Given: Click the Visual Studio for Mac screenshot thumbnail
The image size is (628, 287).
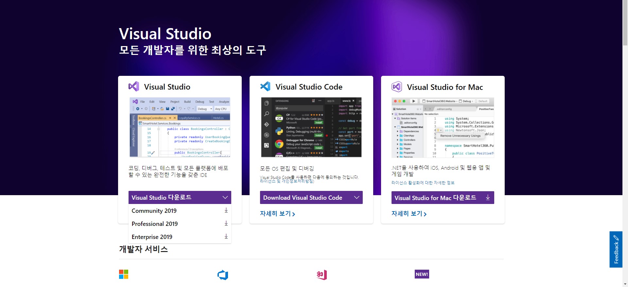Looking at the screenshot, I should point(443,127).
